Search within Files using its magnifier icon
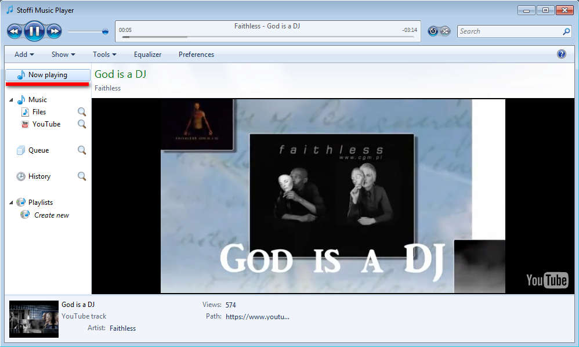This screenshot has height=347, width=579. tap(82, 112)
